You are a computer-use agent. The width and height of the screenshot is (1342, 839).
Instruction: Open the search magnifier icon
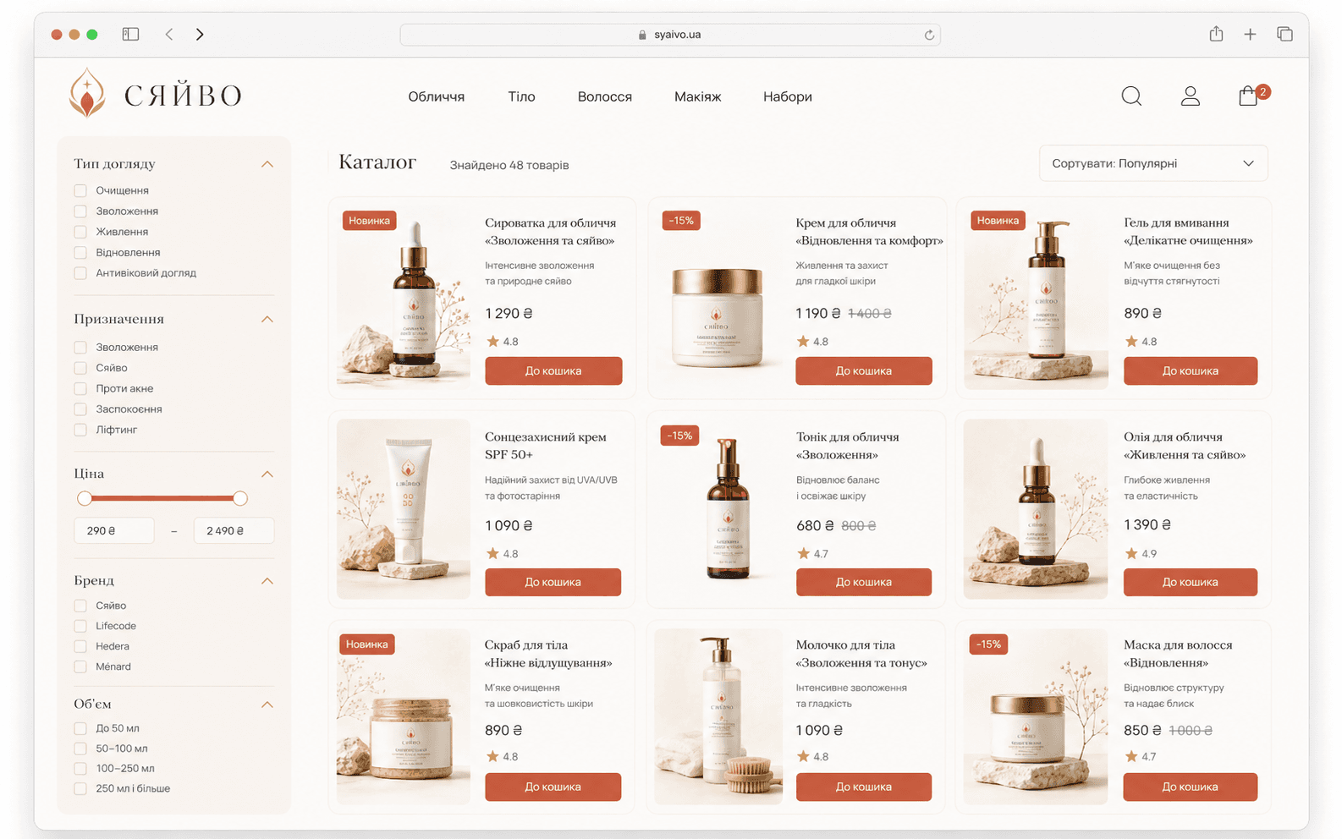click(x=1131, y=96)
